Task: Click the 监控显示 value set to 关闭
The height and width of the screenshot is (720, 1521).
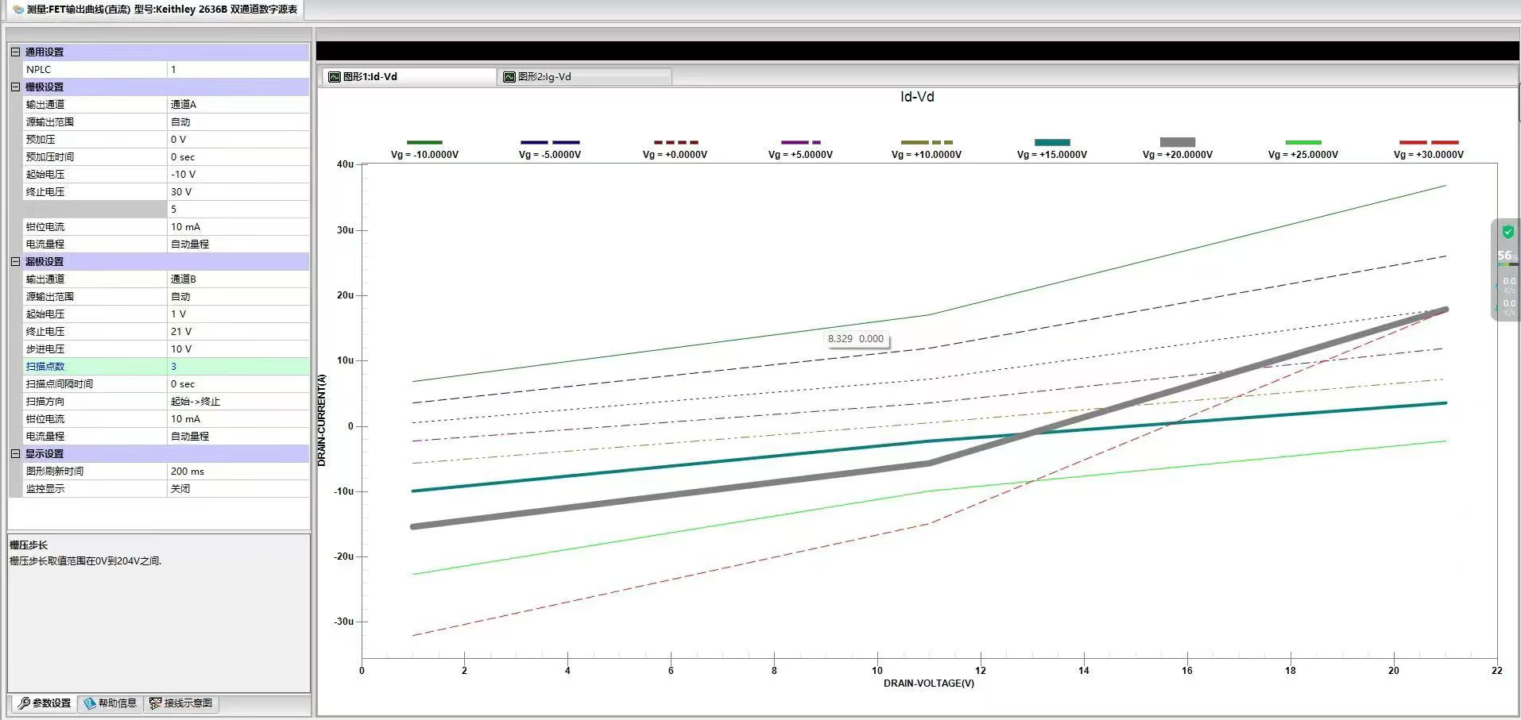Action: (238, 489)
